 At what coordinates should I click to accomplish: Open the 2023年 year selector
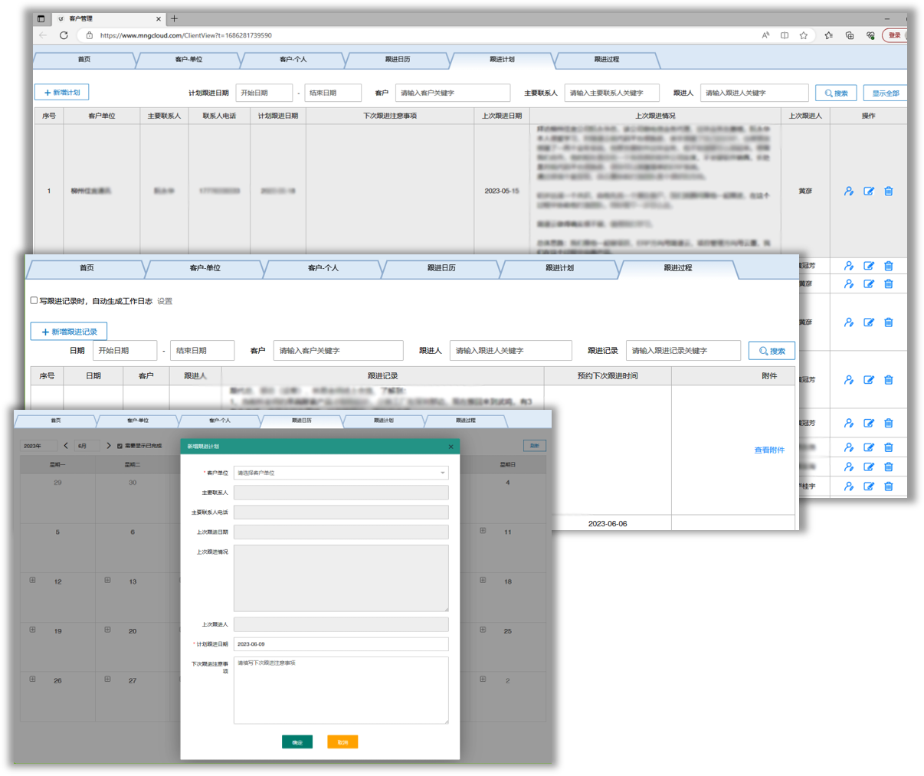(38, 446)
